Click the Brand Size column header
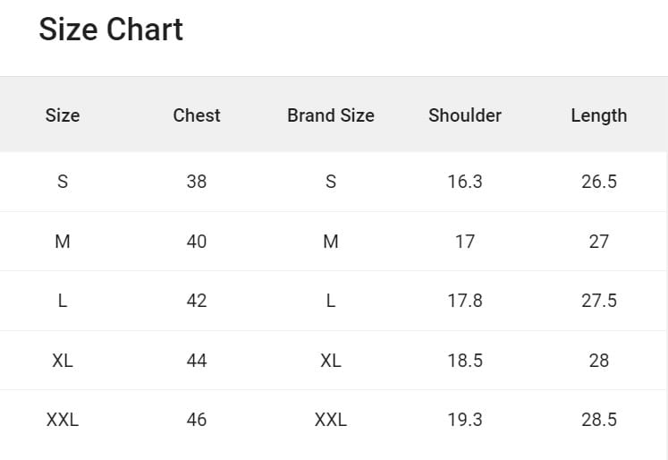This screenshot has width=668, height=460. [x=331, y=115]
